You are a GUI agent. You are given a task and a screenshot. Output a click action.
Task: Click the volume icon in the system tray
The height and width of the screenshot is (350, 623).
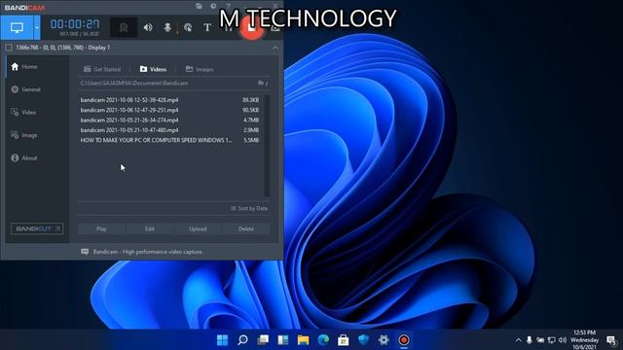[563, 340]
